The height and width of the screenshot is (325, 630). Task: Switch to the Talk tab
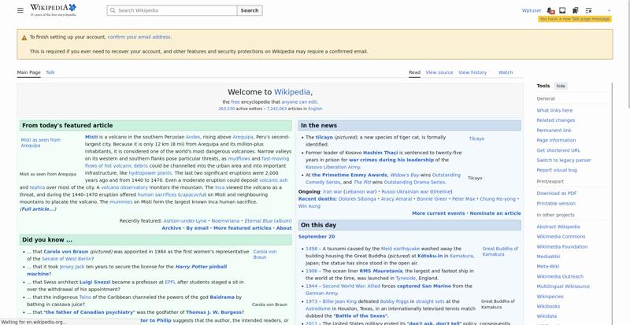point(50,72)
